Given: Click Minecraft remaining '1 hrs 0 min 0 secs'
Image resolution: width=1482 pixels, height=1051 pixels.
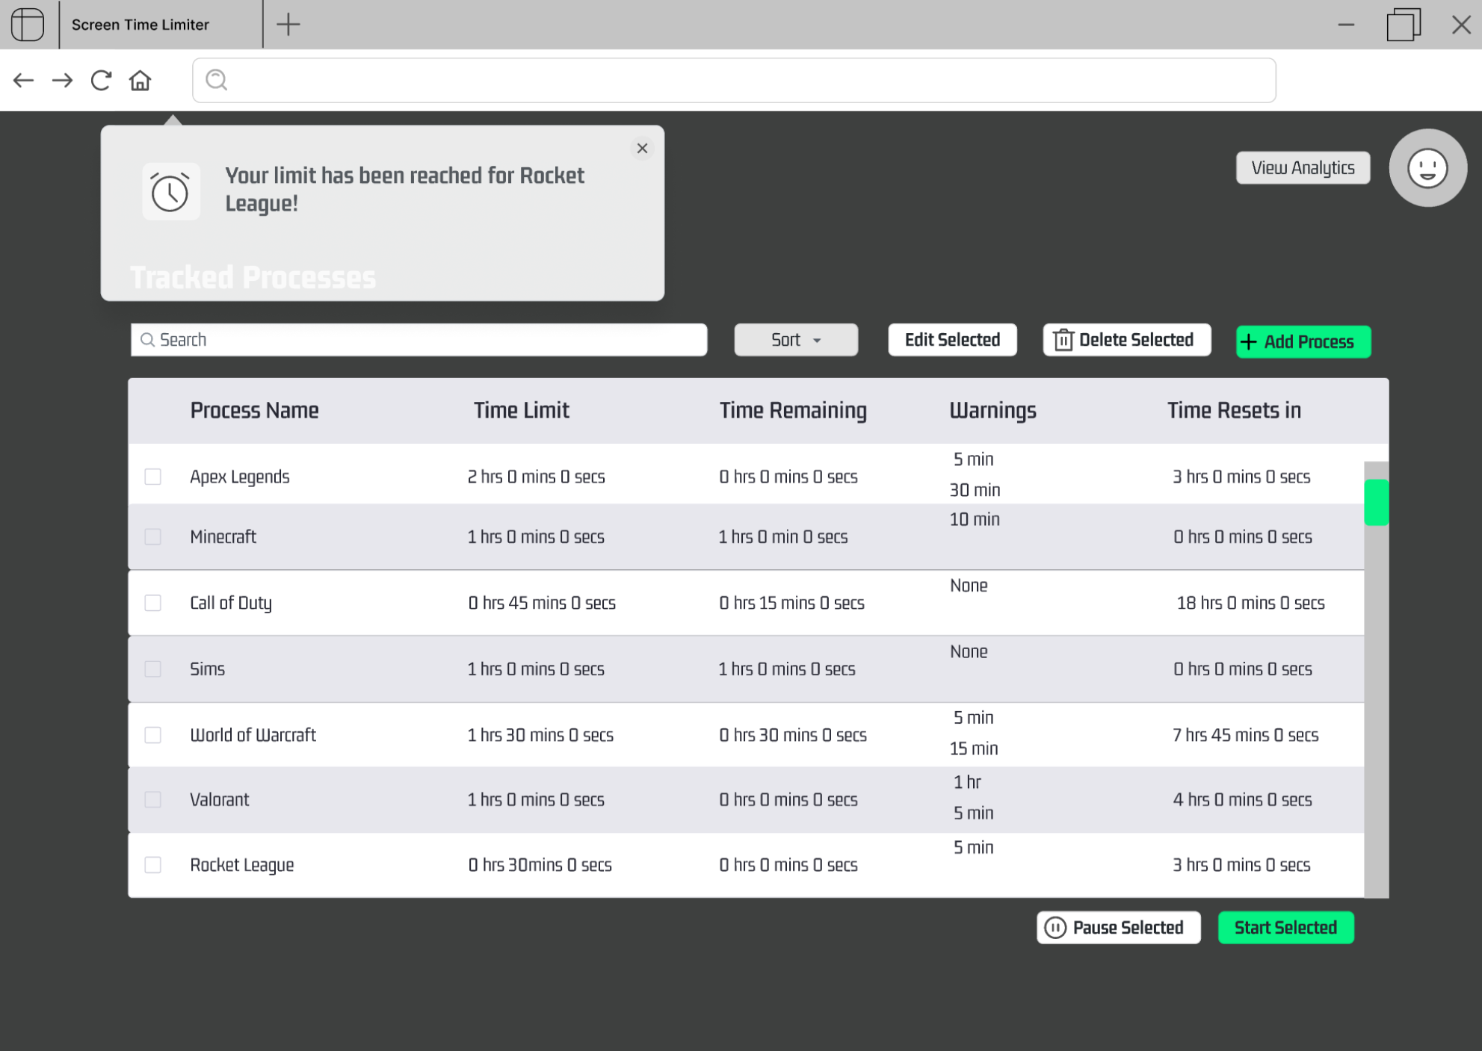Looking at the screenshot, I should 782,536.
